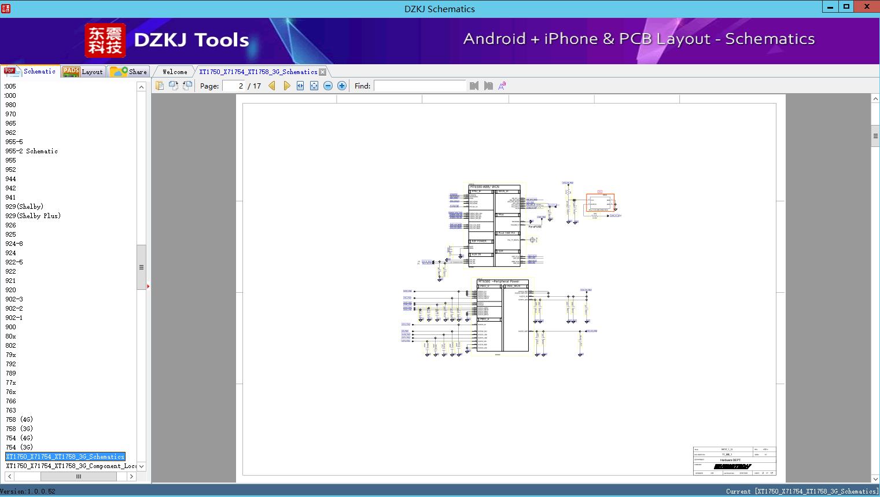The height and width of the screenshot is (497, 880).
Task: Click the document viewer scroll down arrow
Action: 875,478
